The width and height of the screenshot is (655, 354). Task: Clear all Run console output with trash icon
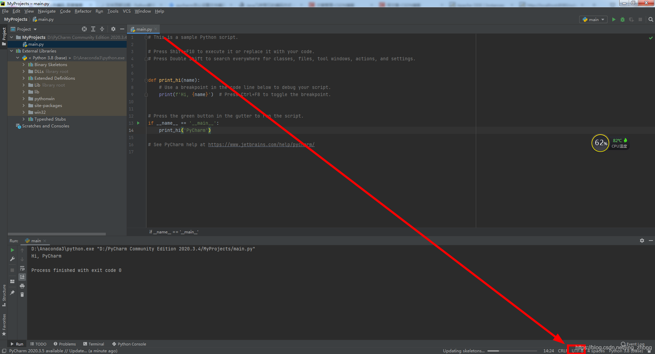[x=22, y=295]
